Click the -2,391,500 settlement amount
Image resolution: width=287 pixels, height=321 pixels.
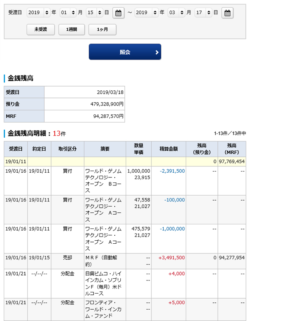[x=172, y=171]
